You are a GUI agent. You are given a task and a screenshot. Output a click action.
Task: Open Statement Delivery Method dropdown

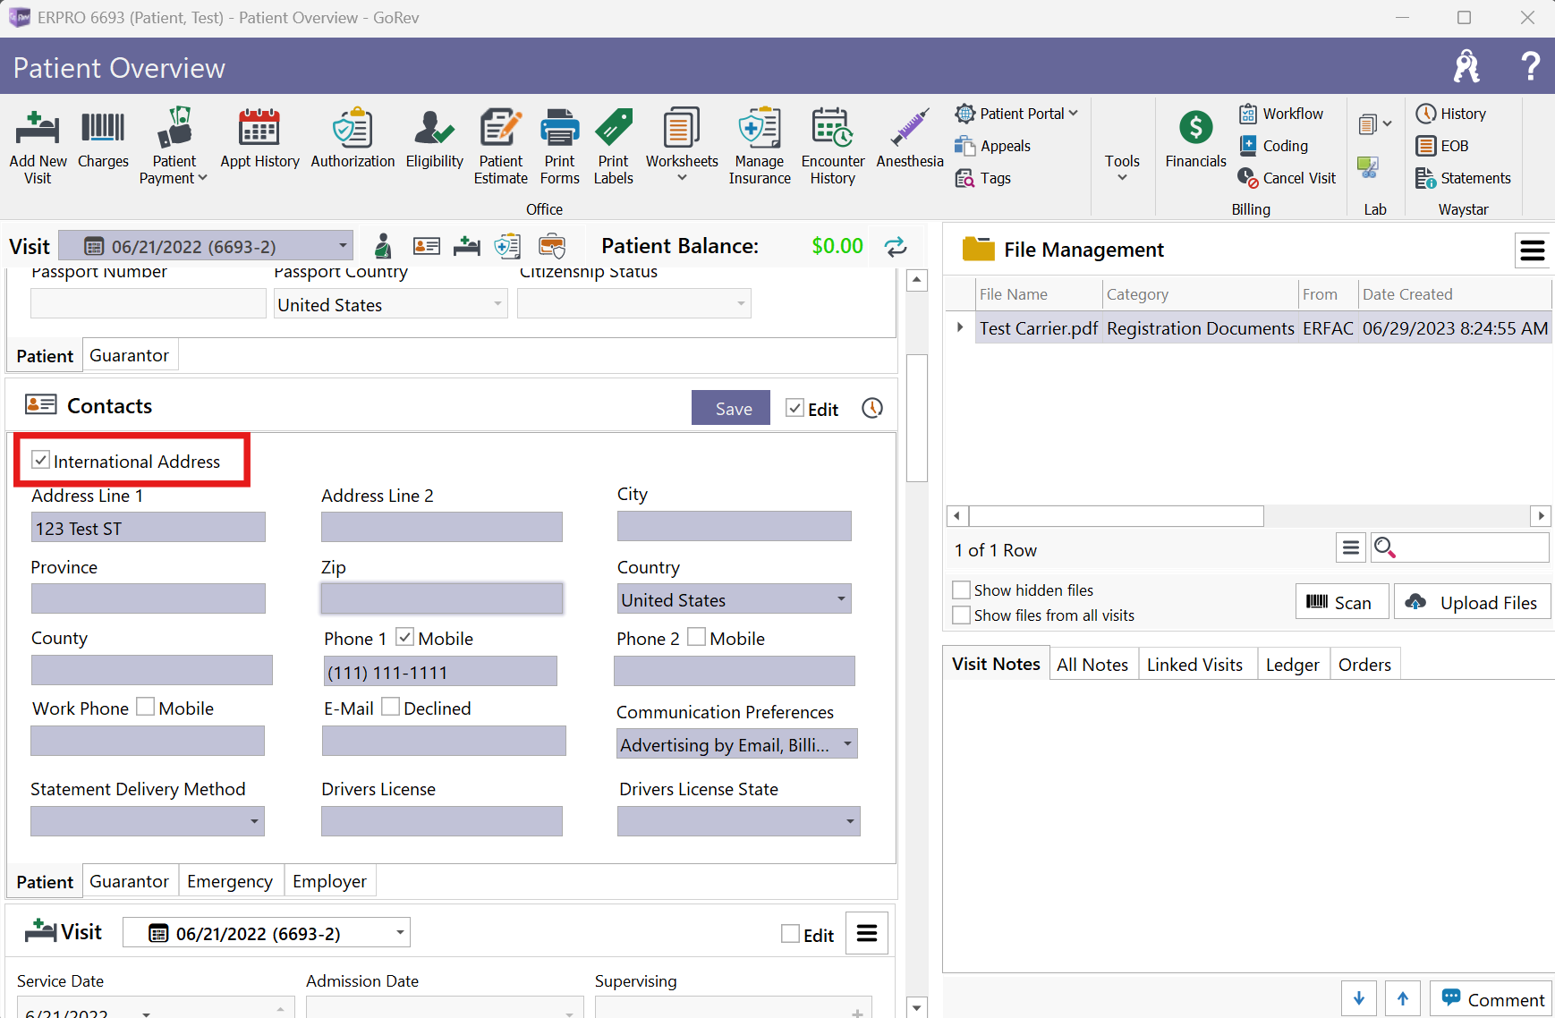(148, 821)
